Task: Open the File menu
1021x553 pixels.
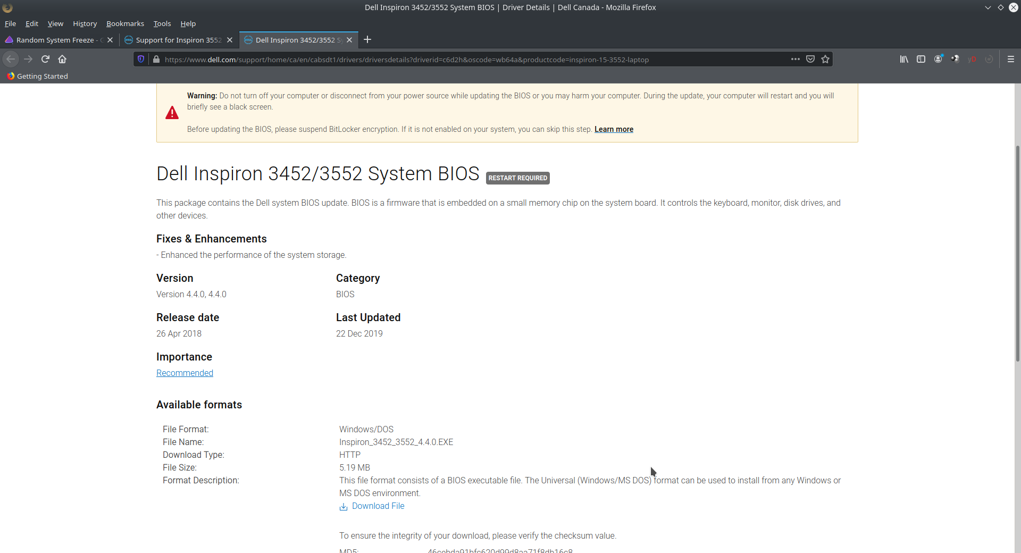Action: [10, 23]
